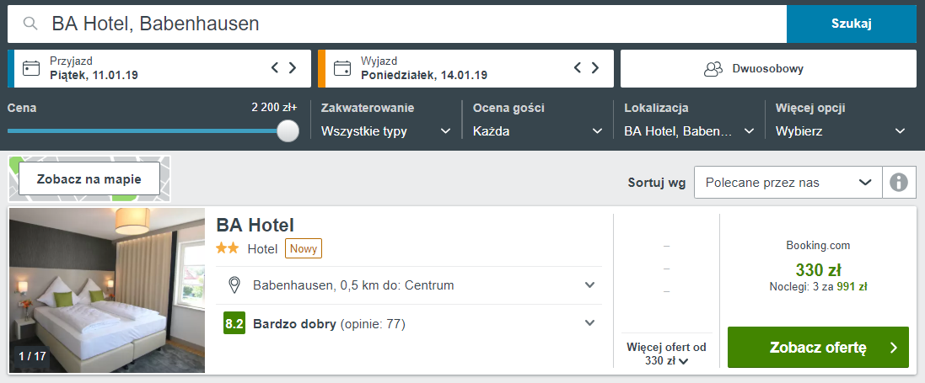
Task: Go to previous check-in date arrow
Action: 275,68
